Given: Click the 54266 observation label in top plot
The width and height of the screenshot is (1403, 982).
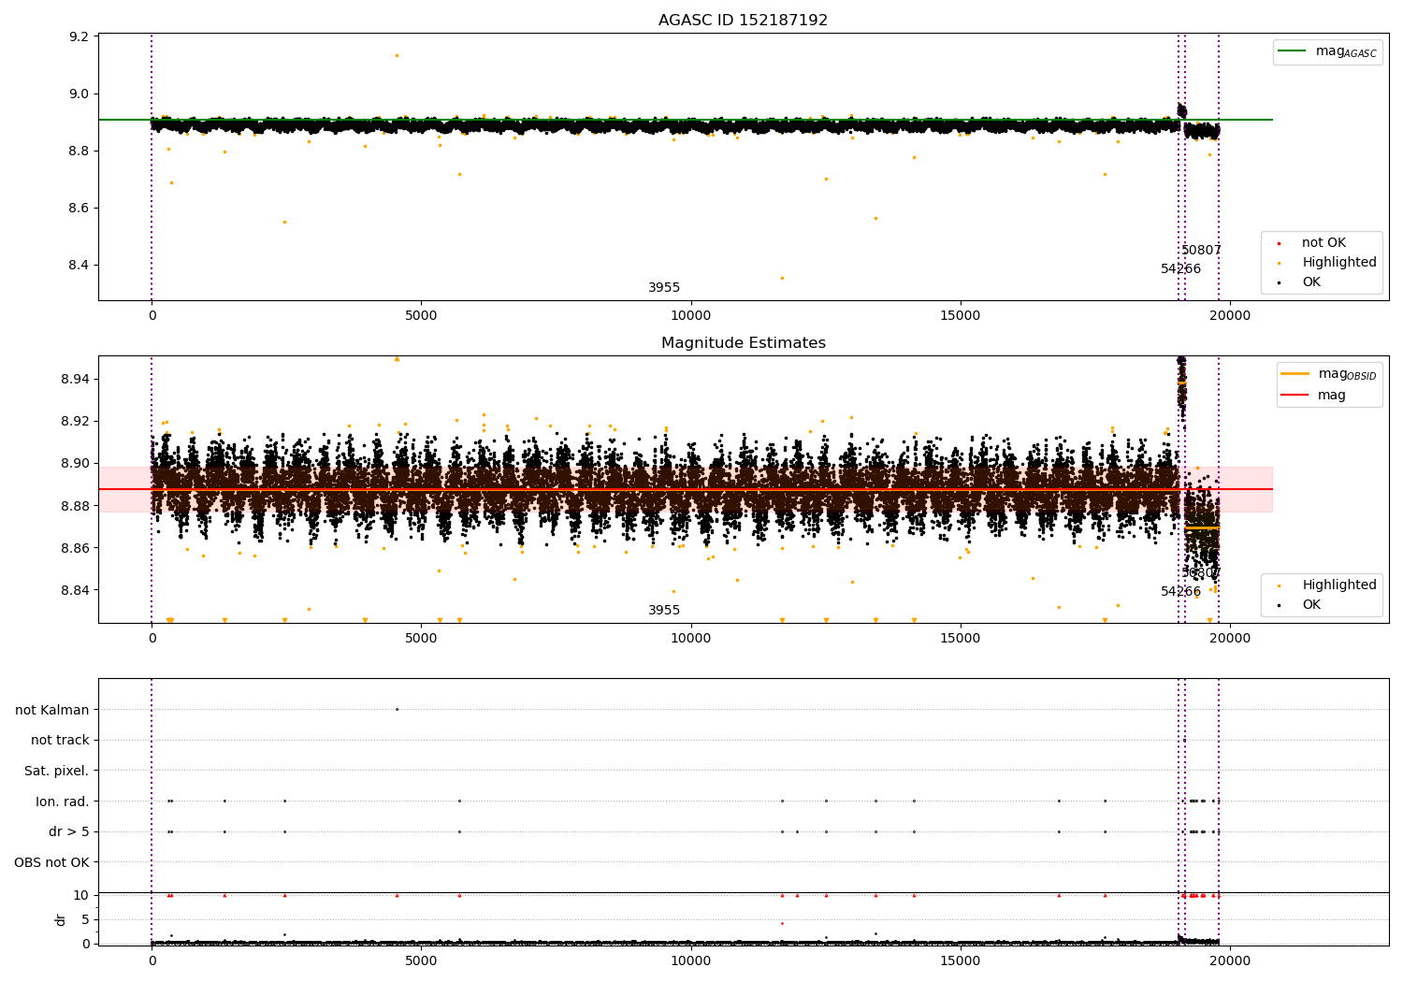Looking at the screenshot, I should point(1180,269).
